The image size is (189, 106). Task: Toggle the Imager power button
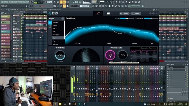point(58,62)
